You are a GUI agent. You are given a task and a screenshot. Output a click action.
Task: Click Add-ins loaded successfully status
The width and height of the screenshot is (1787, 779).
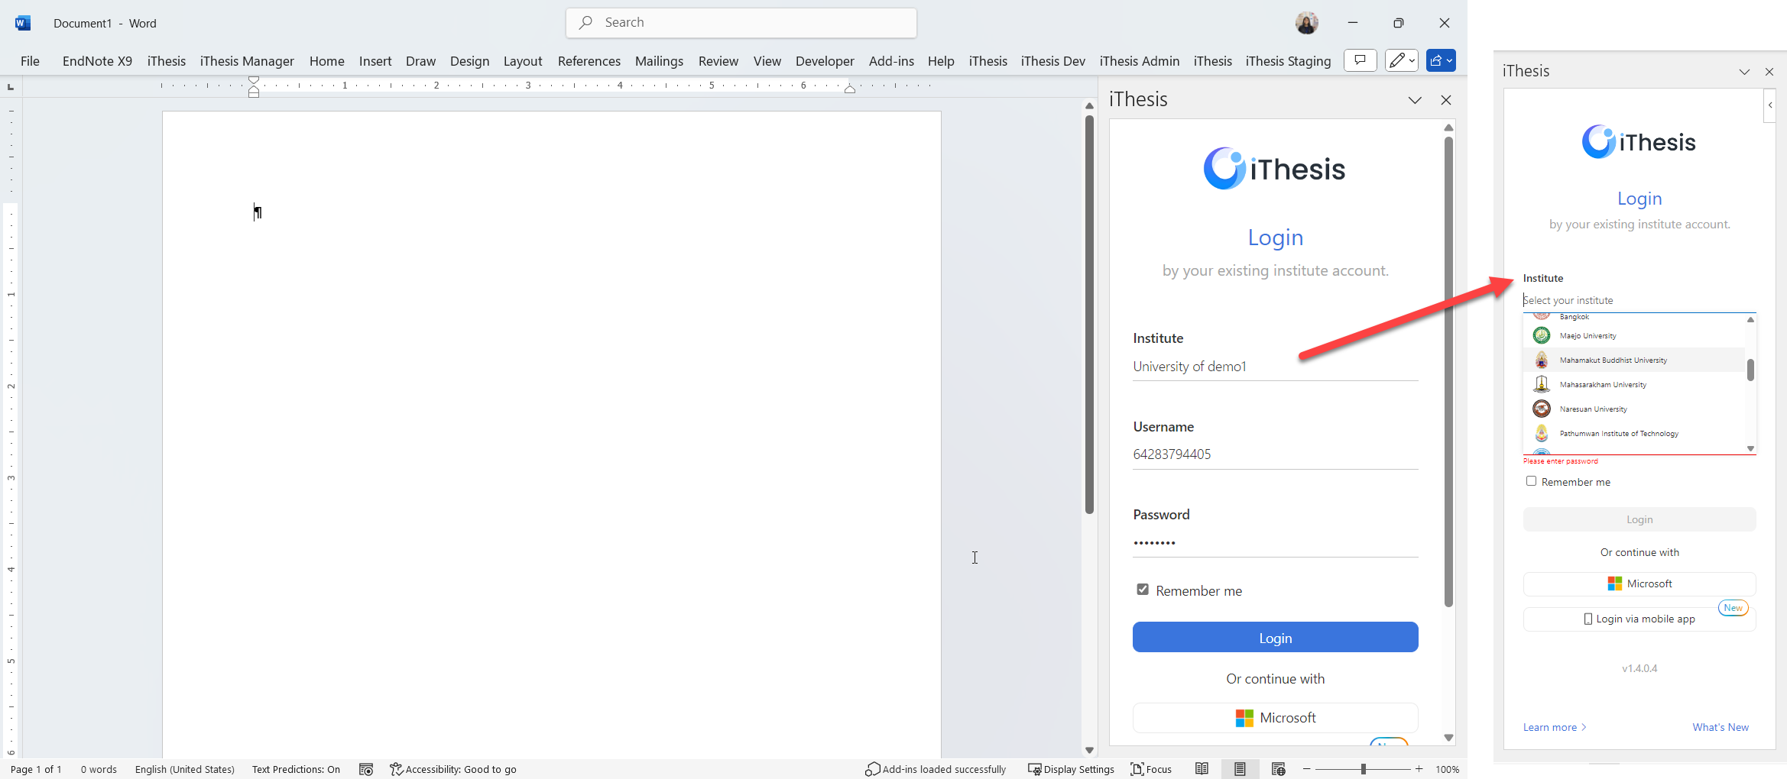(936, 769)
